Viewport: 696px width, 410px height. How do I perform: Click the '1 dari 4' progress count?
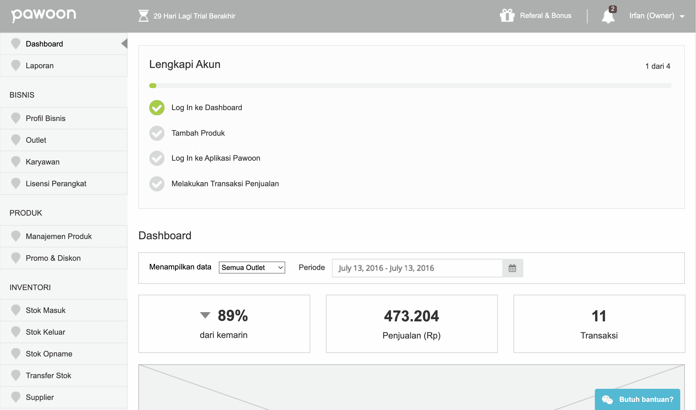point(658,66)
